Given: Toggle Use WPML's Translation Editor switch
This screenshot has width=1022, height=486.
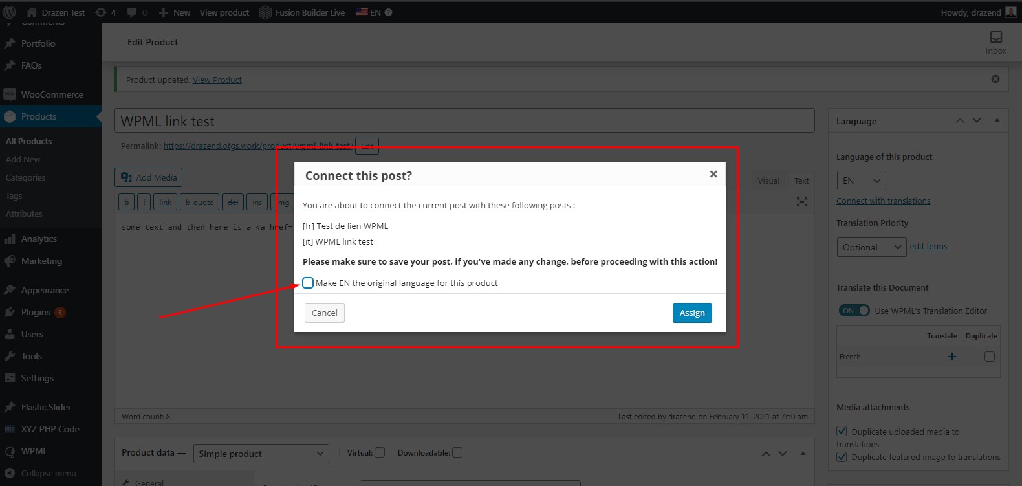Looking at the screenshot, I should 854,311.
